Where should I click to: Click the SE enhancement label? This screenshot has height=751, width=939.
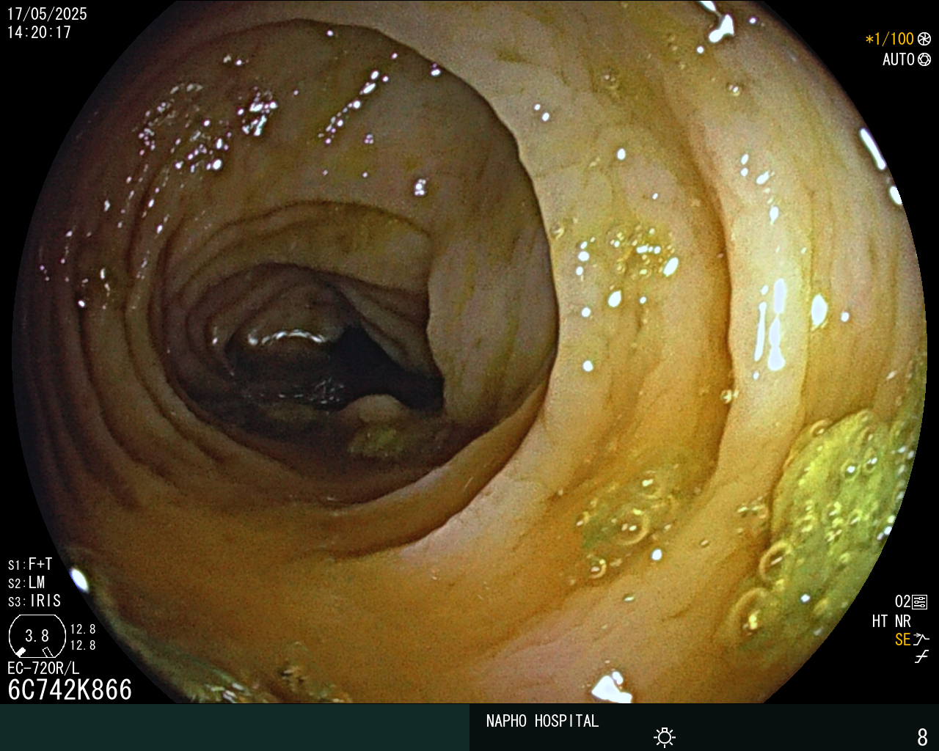pos(902,640)
